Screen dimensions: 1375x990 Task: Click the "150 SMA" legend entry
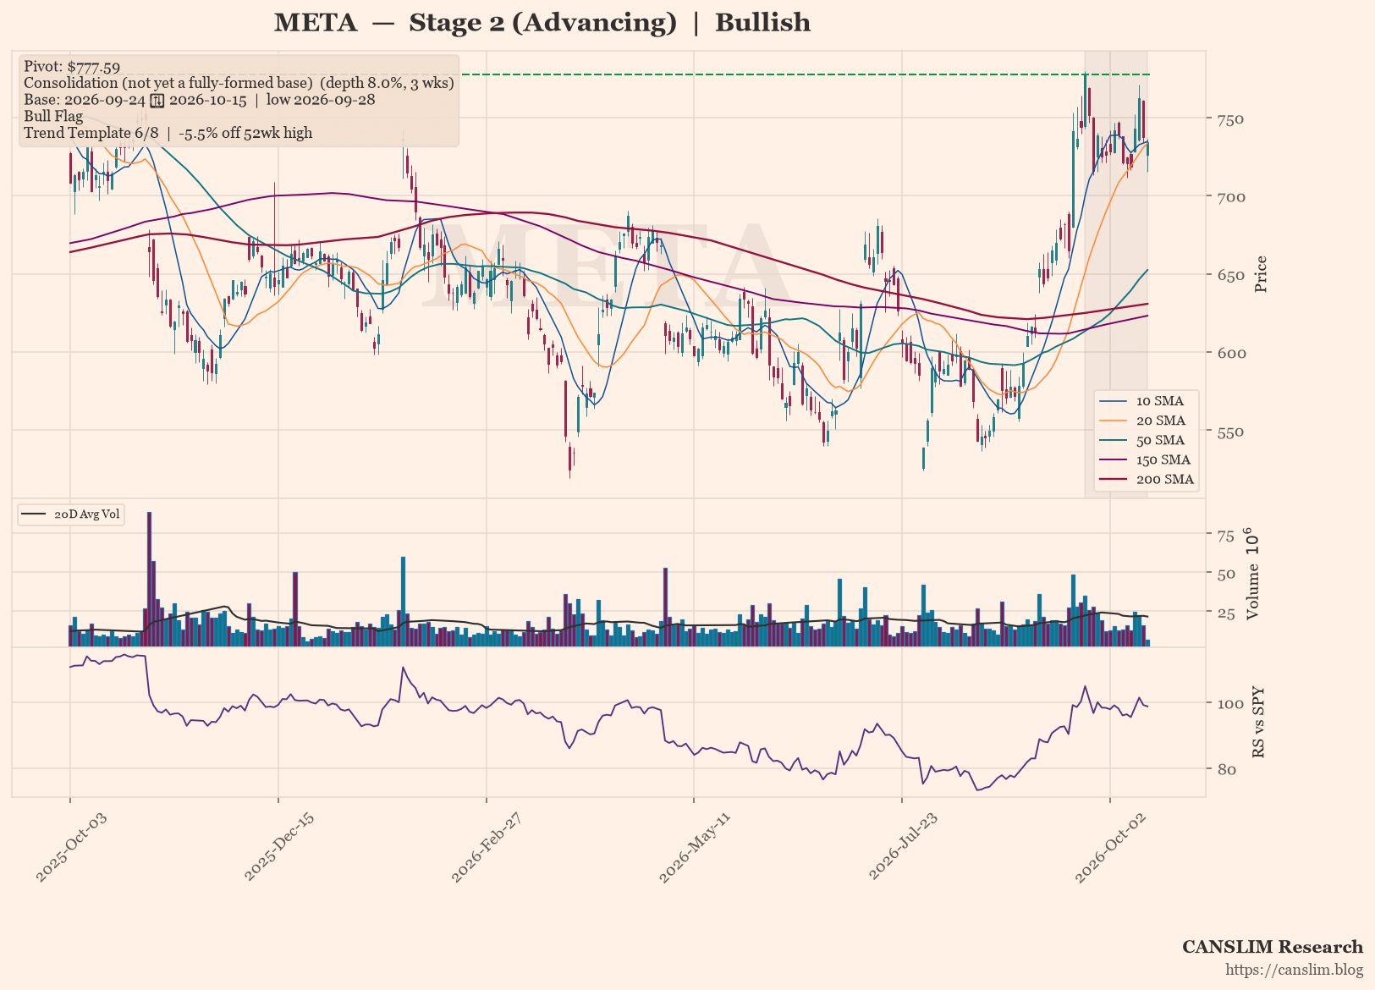pos(1145,459)
